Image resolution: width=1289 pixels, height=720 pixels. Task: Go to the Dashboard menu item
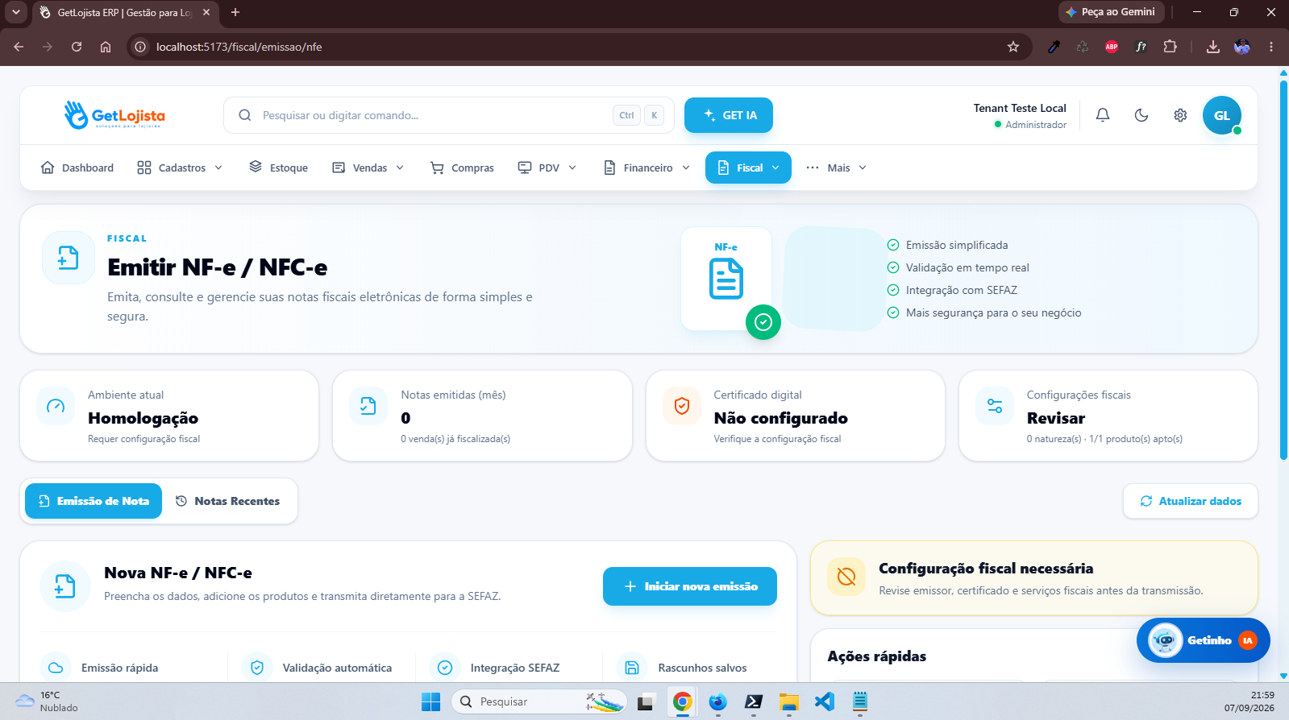click(x=77, y=168)
